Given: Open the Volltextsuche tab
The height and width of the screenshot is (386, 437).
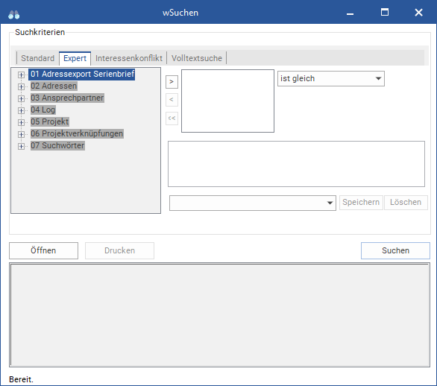Looking at the screenshot, I should [197, 58].
